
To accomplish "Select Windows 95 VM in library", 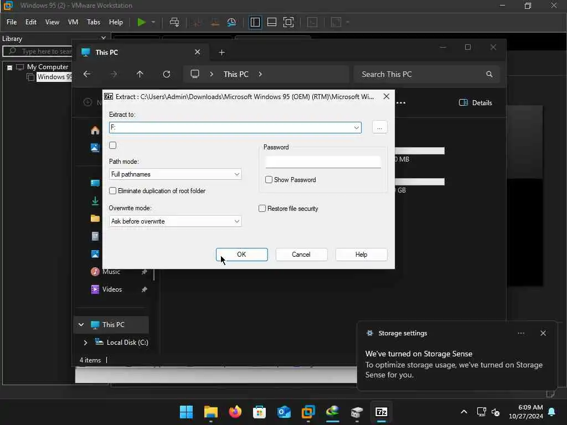I will 54,76.
